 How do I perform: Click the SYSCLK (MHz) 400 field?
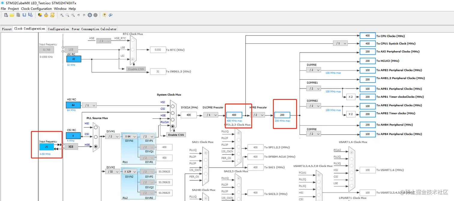pyautogui.click(x=189, y=115)
